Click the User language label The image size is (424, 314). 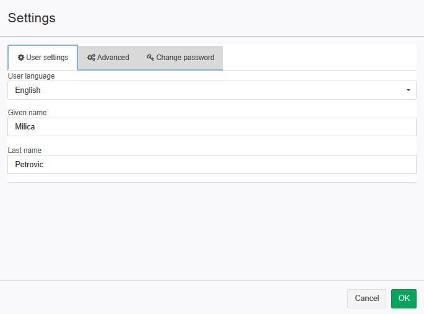(32, 76)
